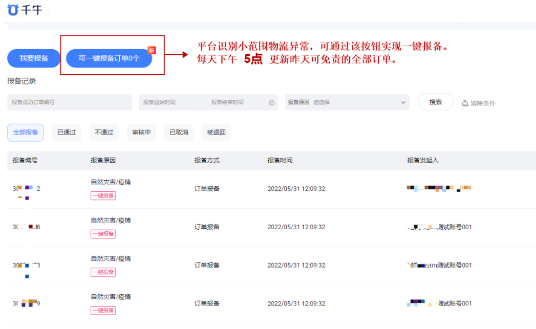Image resolution: width=536 pixels, height=329 pixels.
Task: Select the 审核中 filter
Action: point(141,132)
